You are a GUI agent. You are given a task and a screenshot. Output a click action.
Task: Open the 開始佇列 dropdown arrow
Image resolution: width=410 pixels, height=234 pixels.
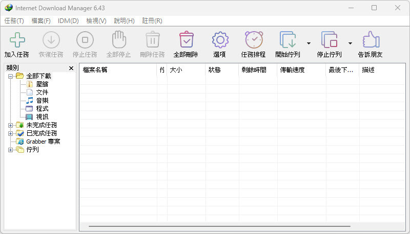pos(309,43)
